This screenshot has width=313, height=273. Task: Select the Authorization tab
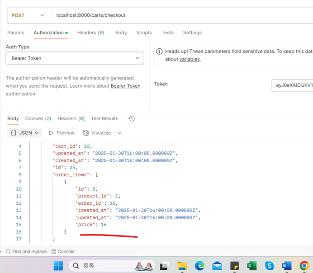51,33
